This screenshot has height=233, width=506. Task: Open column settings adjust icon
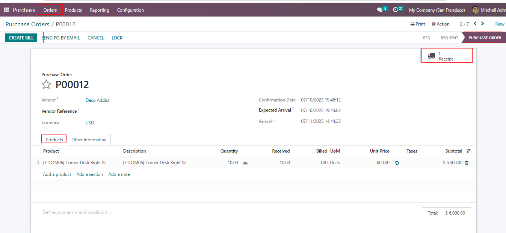[x=468, y=151]
